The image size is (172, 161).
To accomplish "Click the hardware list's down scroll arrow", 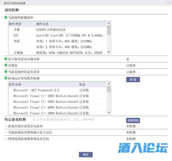I will point(109,52).
